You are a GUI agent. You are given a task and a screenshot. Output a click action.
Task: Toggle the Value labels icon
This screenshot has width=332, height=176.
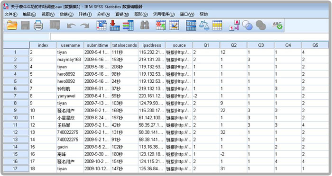[234, 25]
